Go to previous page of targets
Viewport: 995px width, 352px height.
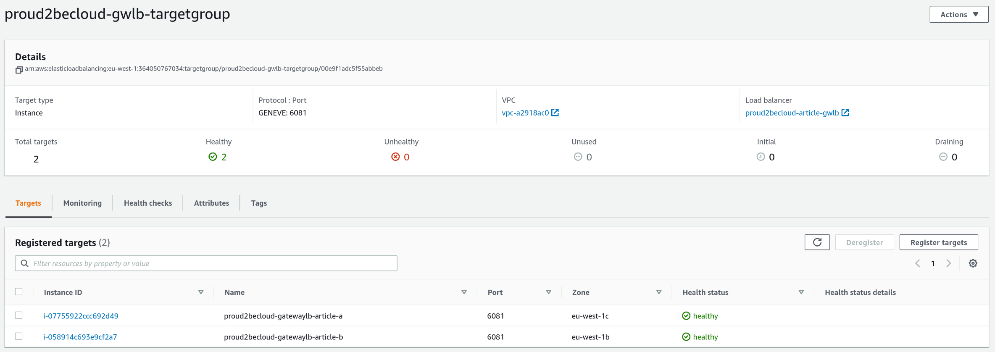[x=918, y=263]
